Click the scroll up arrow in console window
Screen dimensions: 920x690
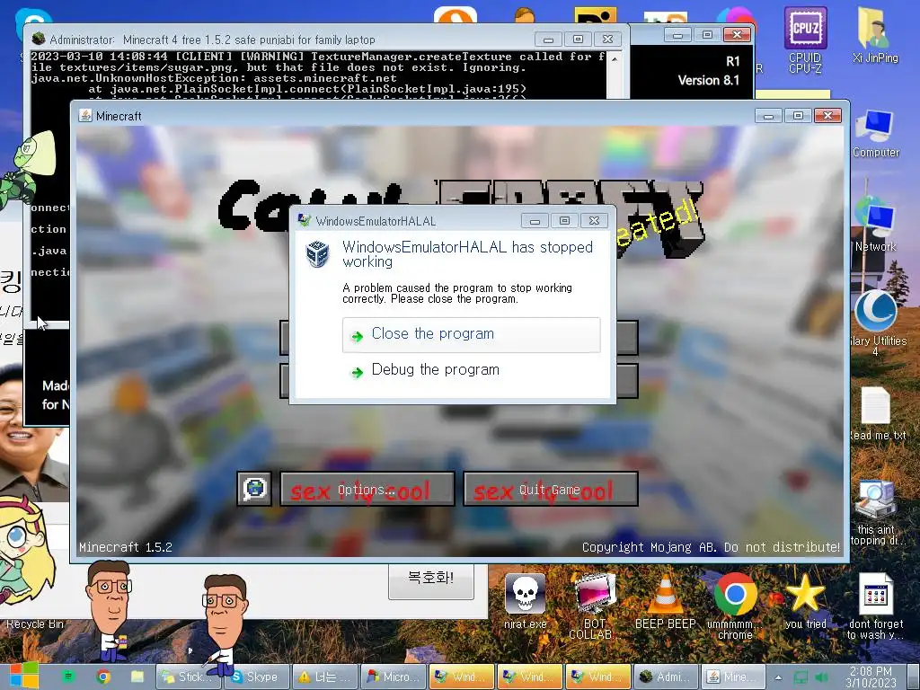615,58
